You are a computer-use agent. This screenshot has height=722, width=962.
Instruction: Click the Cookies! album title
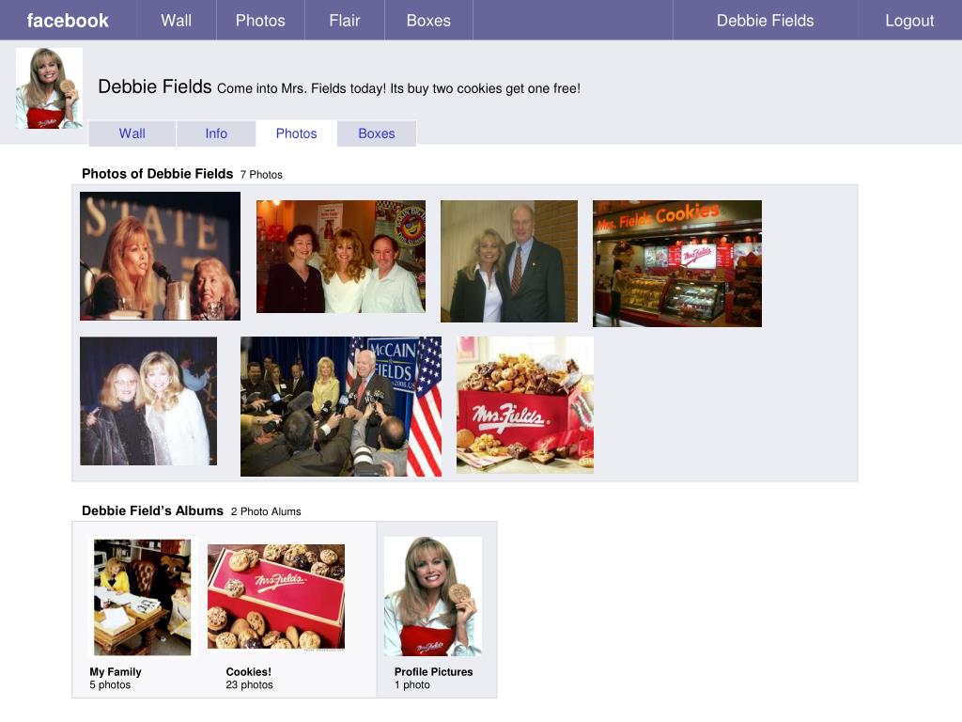(248, 671)
